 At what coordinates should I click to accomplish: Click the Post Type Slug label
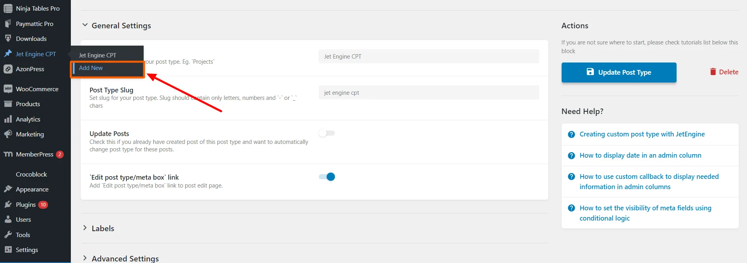111,90
